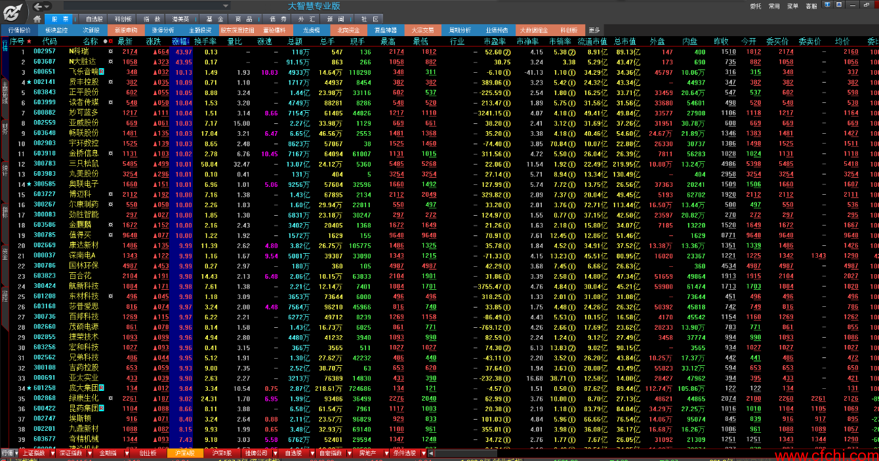Viewport: 879px width, 461px height.
Task: Sort by the 市盈率 column header
Action: click(493, 41)
